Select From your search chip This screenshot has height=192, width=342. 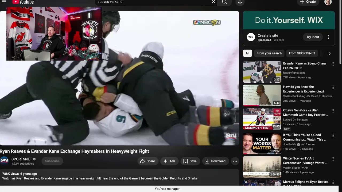(x=269, y=53)
